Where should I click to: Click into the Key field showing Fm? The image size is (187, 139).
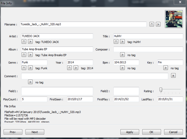click(x=170, y=62)
